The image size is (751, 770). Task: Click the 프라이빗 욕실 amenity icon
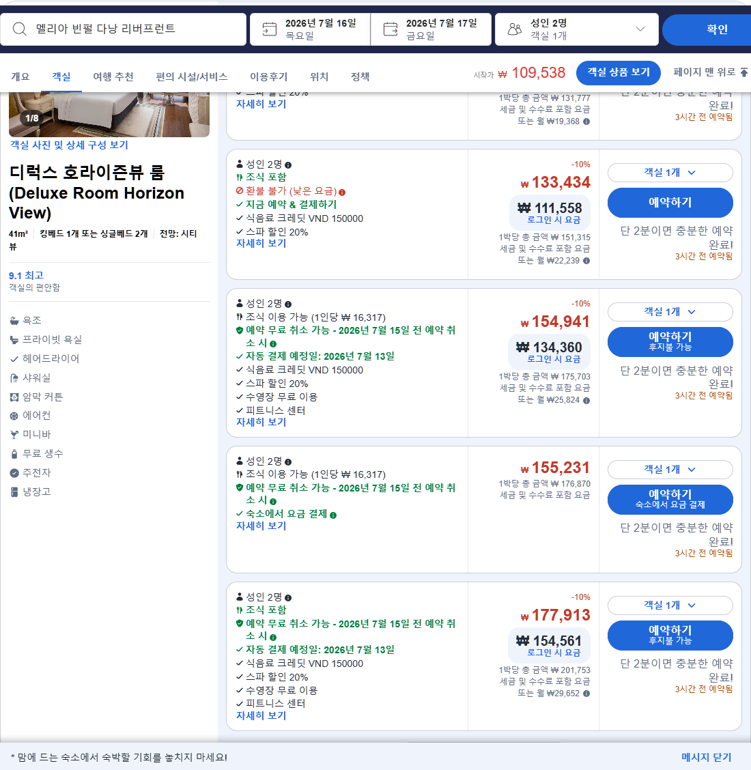coord(14,340)
